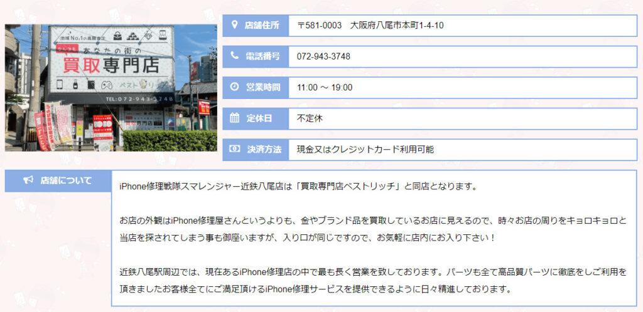Click the calendar icon beside 定休日
643x312 pixels.
point(235,118)
